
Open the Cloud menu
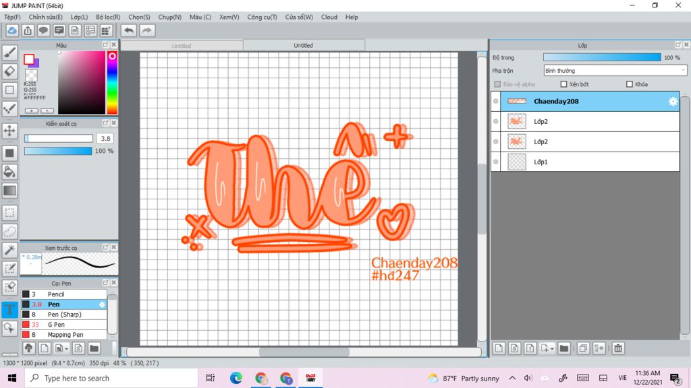329,17
